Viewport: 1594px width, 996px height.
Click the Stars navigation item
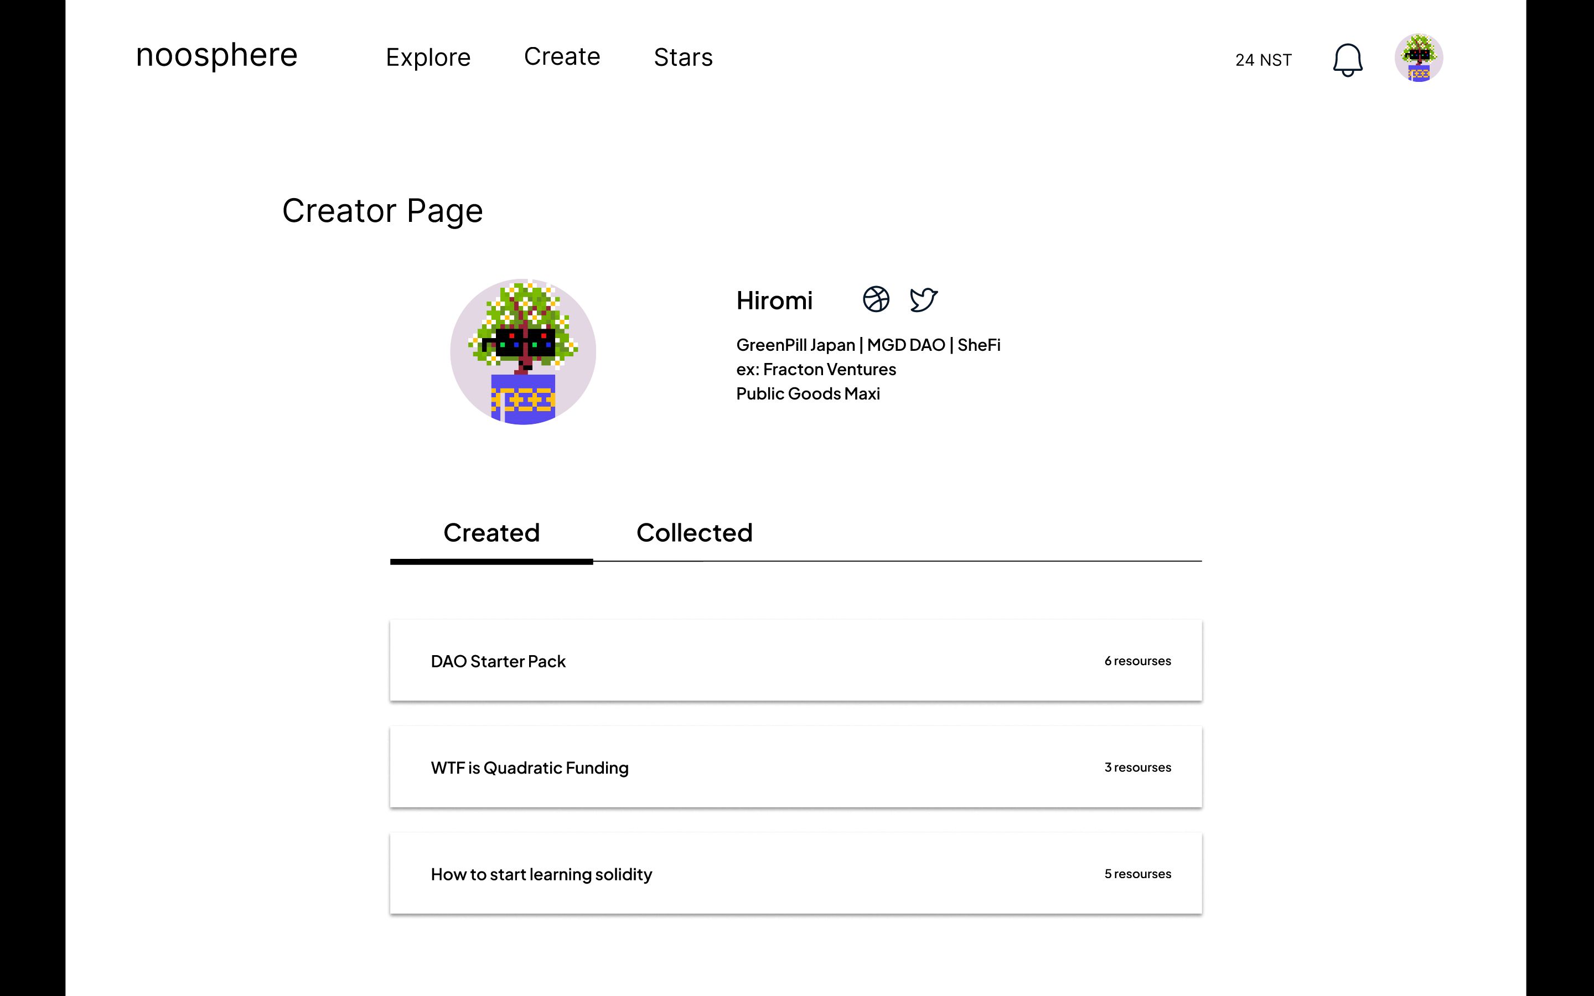click(x=683, y=56)
